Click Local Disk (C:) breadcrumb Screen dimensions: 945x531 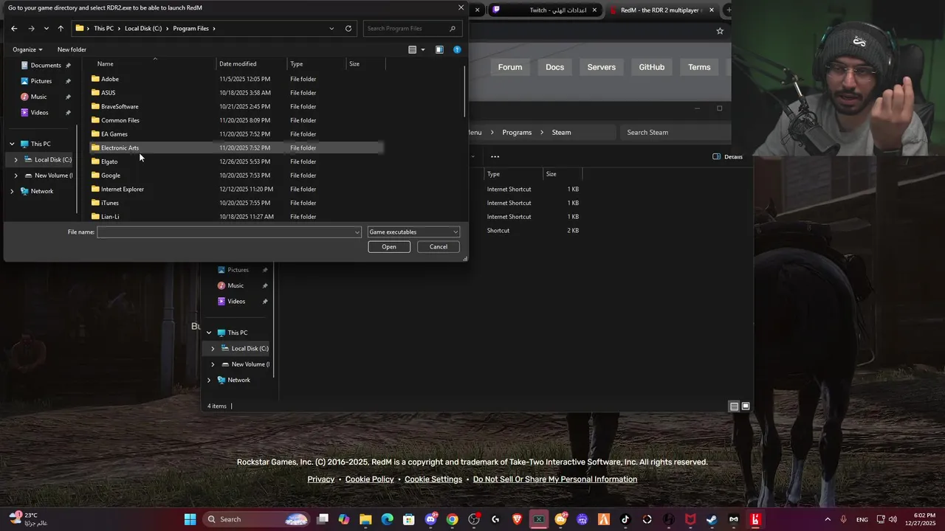143,28
